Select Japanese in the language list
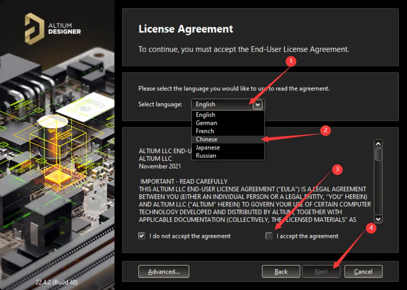The width and height of the screenshot is (407, 290). [228, 147]
